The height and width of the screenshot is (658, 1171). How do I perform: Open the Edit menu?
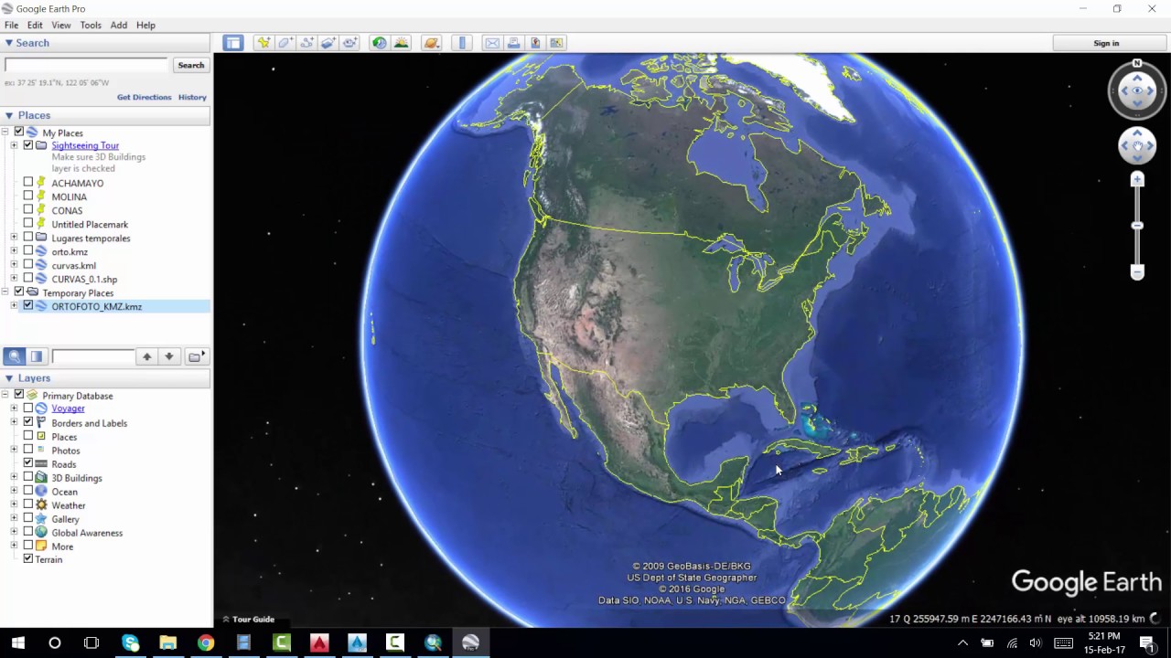click(35, 25)
